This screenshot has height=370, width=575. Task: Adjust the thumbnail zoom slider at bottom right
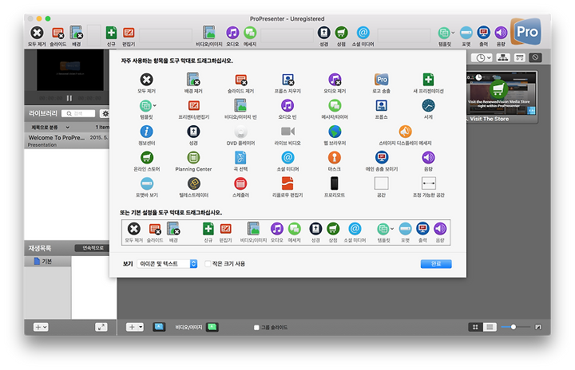(514, 327)
